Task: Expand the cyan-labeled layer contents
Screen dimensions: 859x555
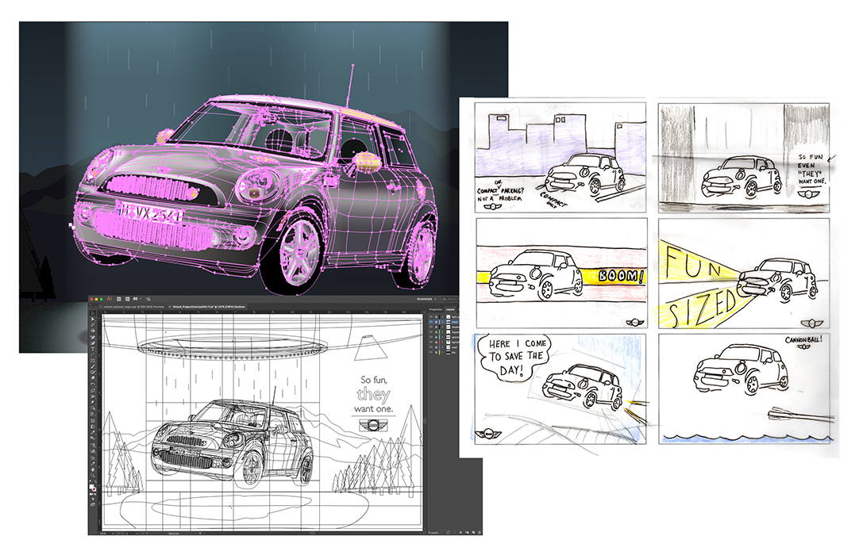Action: tap(443, 337)
